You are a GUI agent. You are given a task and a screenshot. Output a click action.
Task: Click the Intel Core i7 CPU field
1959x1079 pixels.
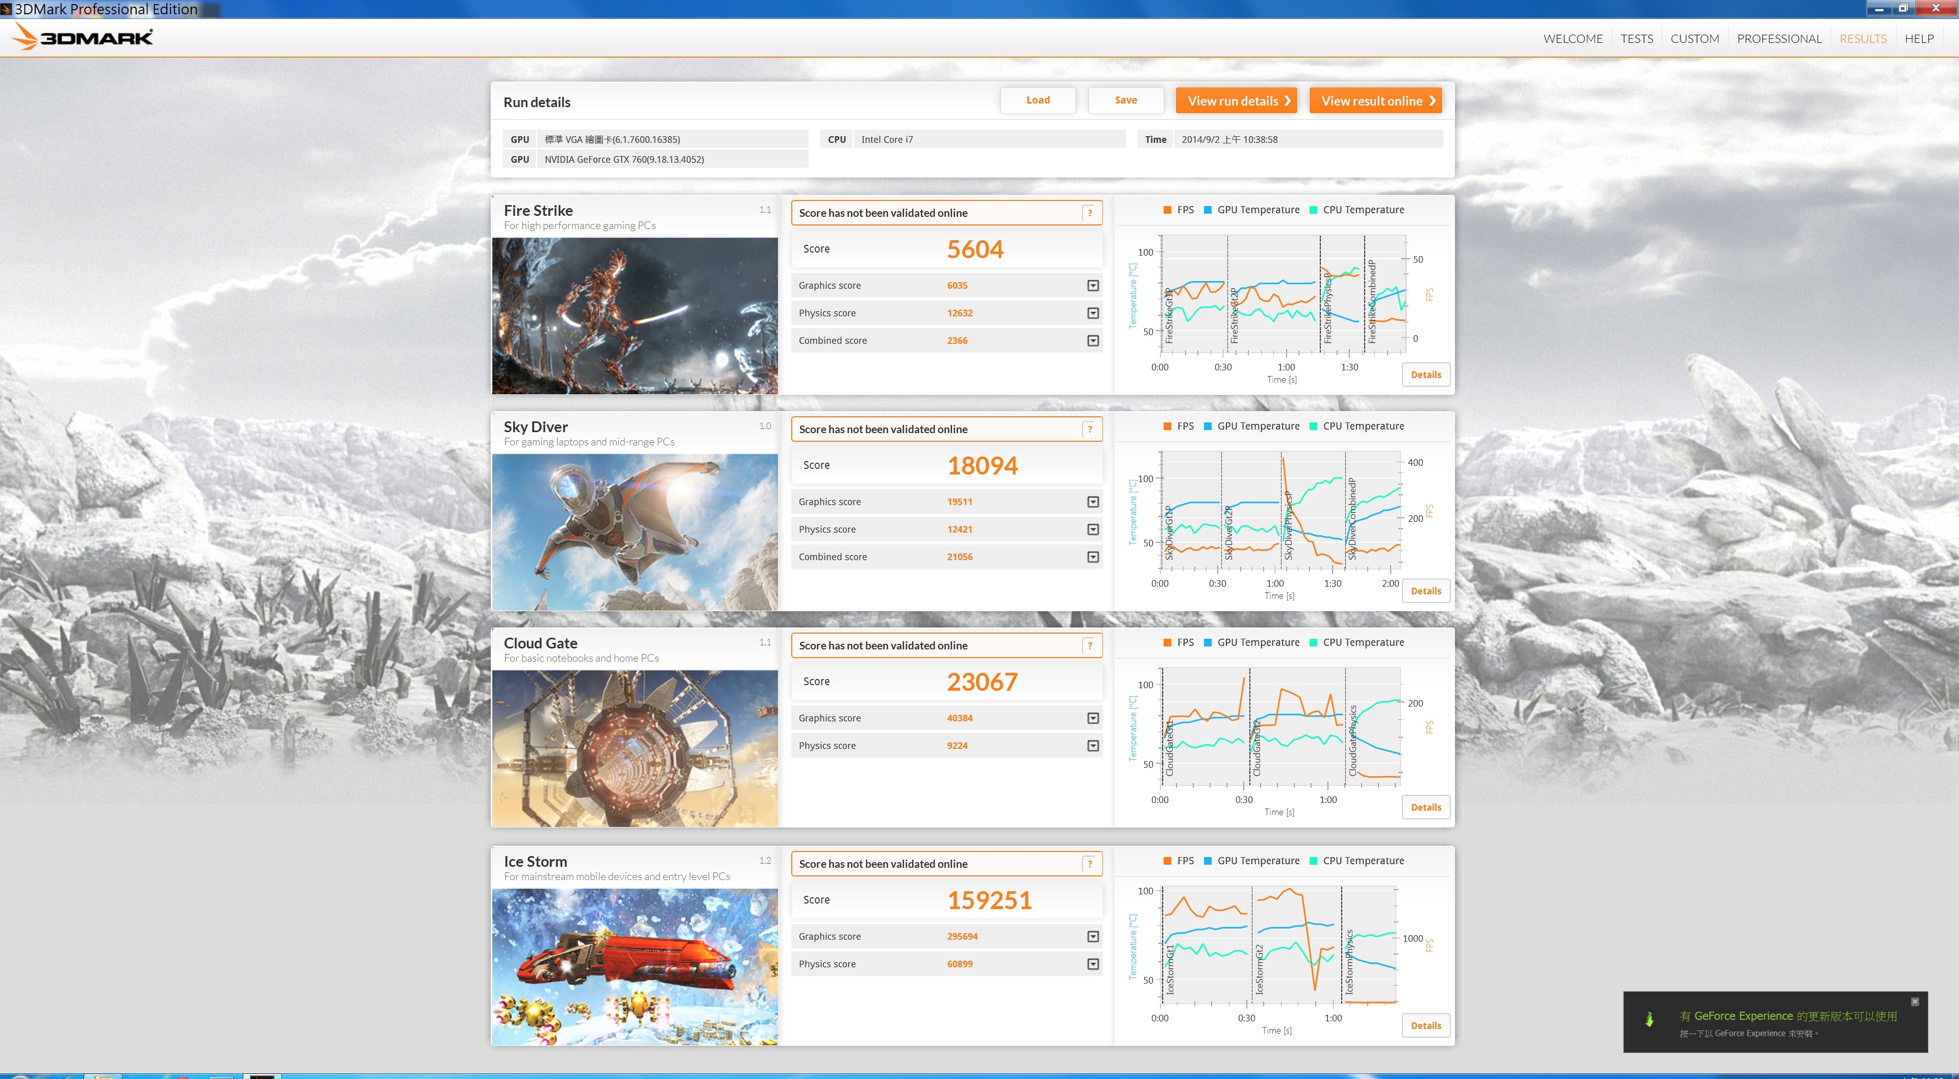(x=989, y=140)
